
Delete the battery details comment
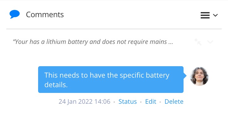[x=174, y=101]
